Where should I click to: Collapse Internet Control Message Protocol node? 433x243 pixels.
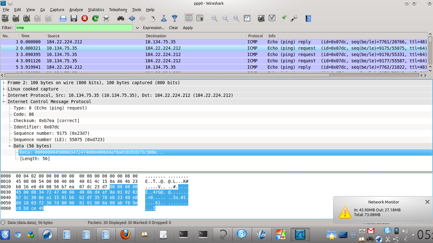(x=4, y=102)
